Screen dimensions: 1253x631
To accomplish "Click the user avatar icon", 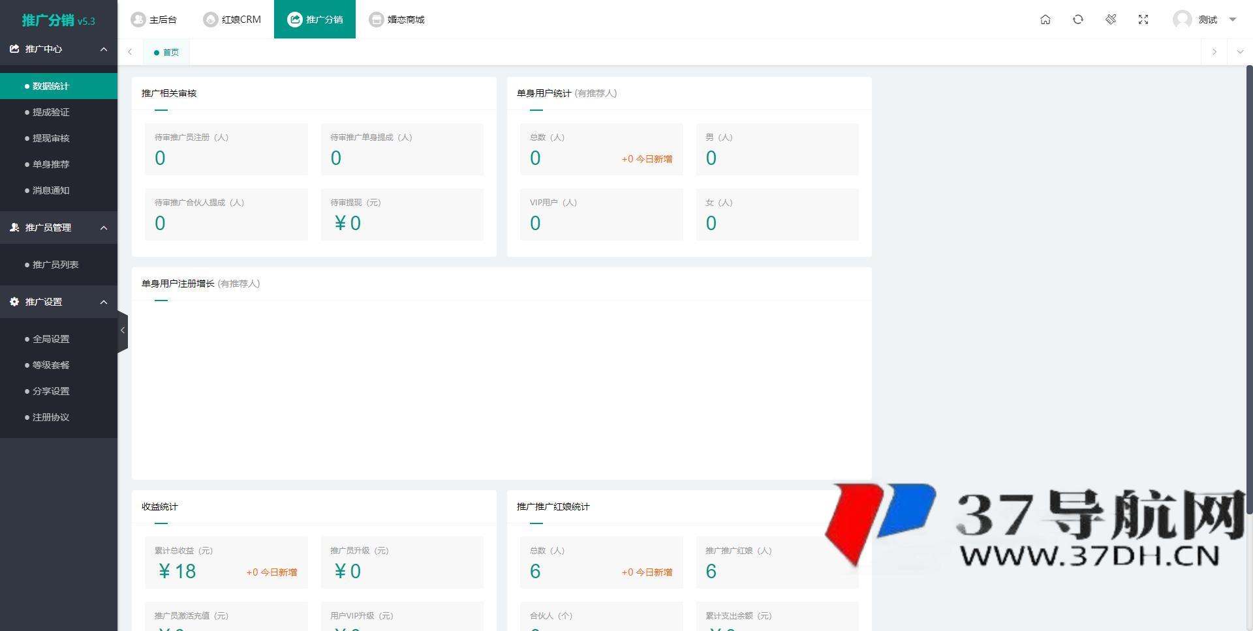I will click(x=1182, y=20).
